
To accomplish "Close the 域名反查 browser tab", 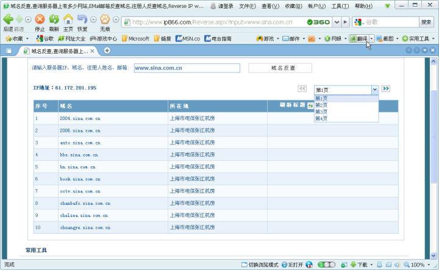I will pyautogui.click(x=93, y=51).
